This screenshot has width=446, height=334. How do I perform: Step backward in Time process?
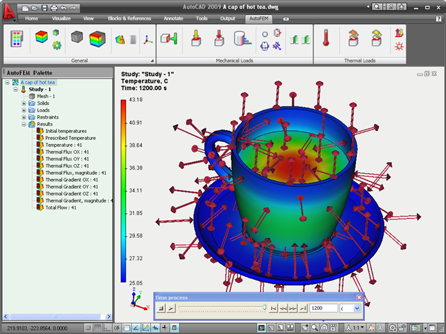(x=283, y=308)
